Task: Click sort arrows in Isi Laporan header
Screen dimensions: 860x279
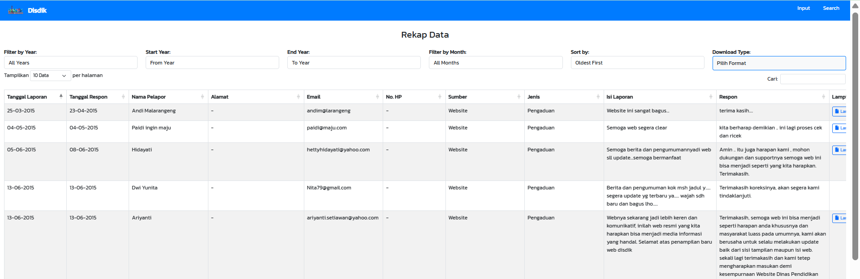Action: coord(710,97)
